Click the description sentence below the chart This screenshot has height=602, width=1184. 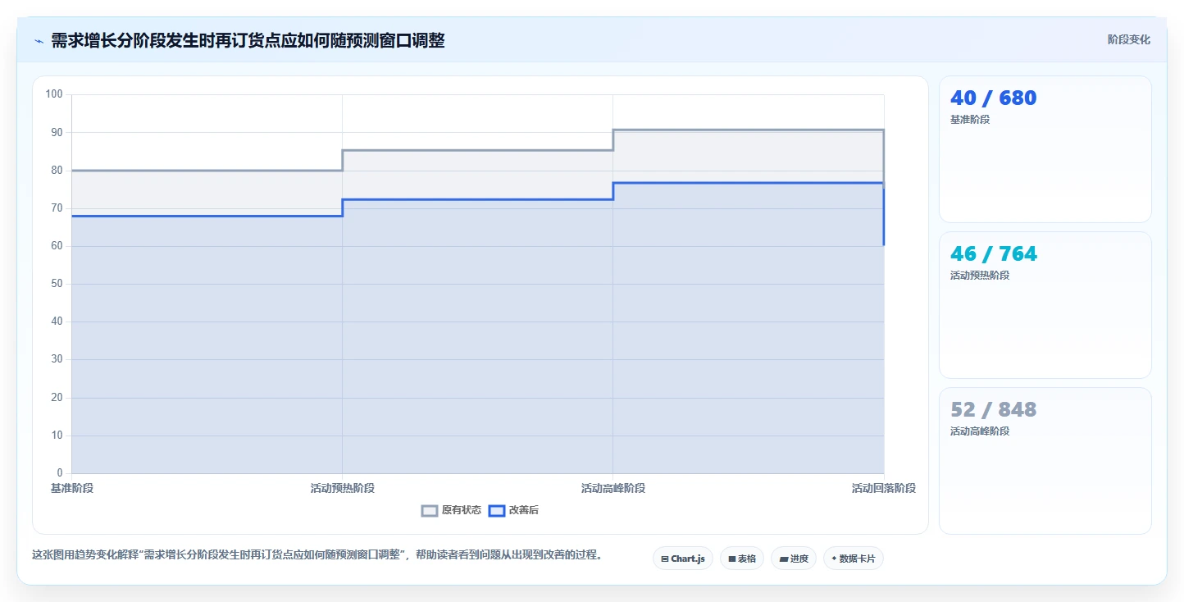point(320,555)
